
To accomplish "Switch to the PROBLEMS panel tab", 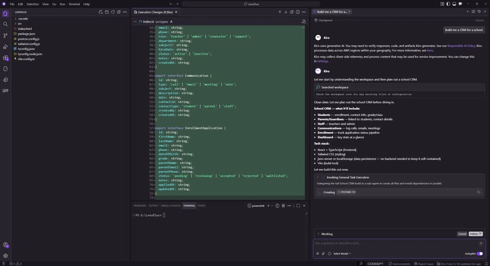I will click(140, 206).
